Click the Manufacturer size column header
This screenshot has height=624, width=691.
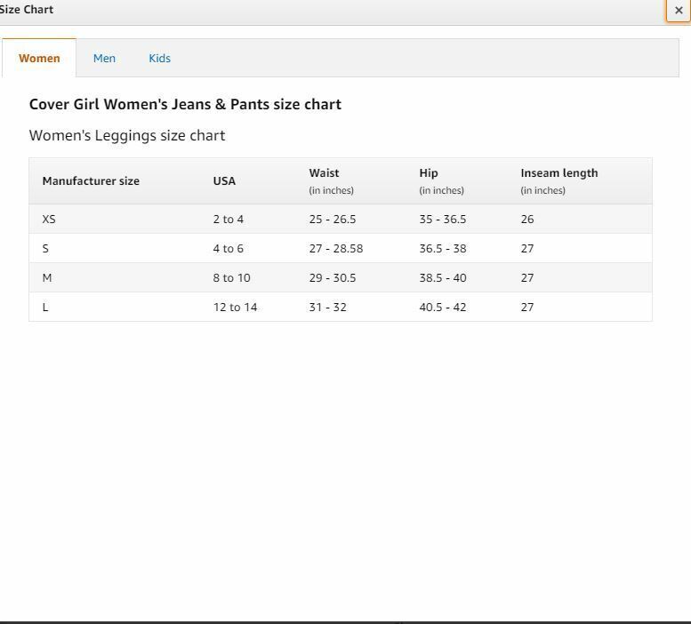[x=91, y=181]
